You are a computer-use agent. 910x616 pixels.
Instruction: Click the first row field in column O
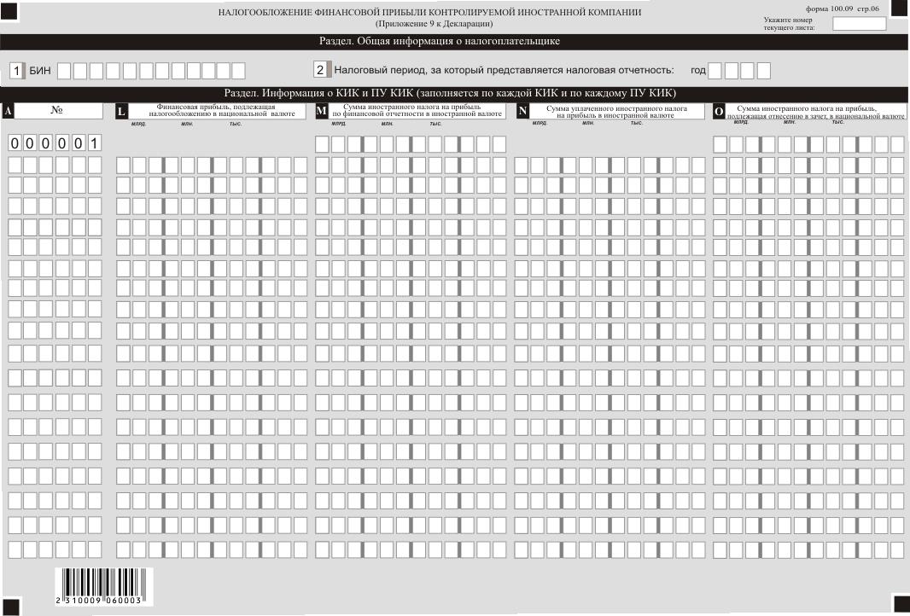(x=808, y=143)
